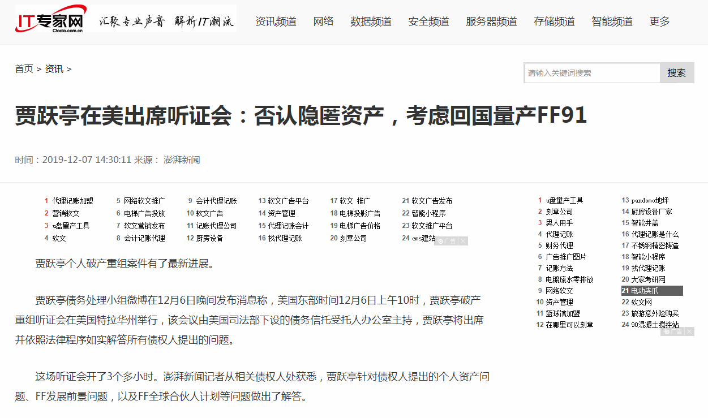708x418 pixels.
Task: Open the 篮球馆加盟 sidebar link
Action: point(563,313)
